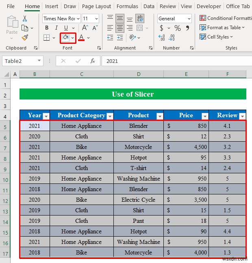Viewport: 252px width, 263px height.
Task: Open the File menu
Action: point(11,6)
